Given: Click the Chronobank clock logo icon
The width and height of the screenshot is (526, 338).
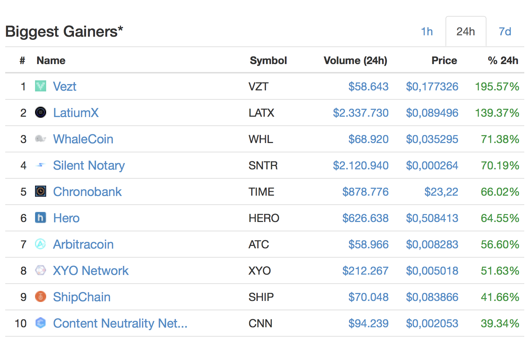Looking at the screenshot, I should point(41,192).
